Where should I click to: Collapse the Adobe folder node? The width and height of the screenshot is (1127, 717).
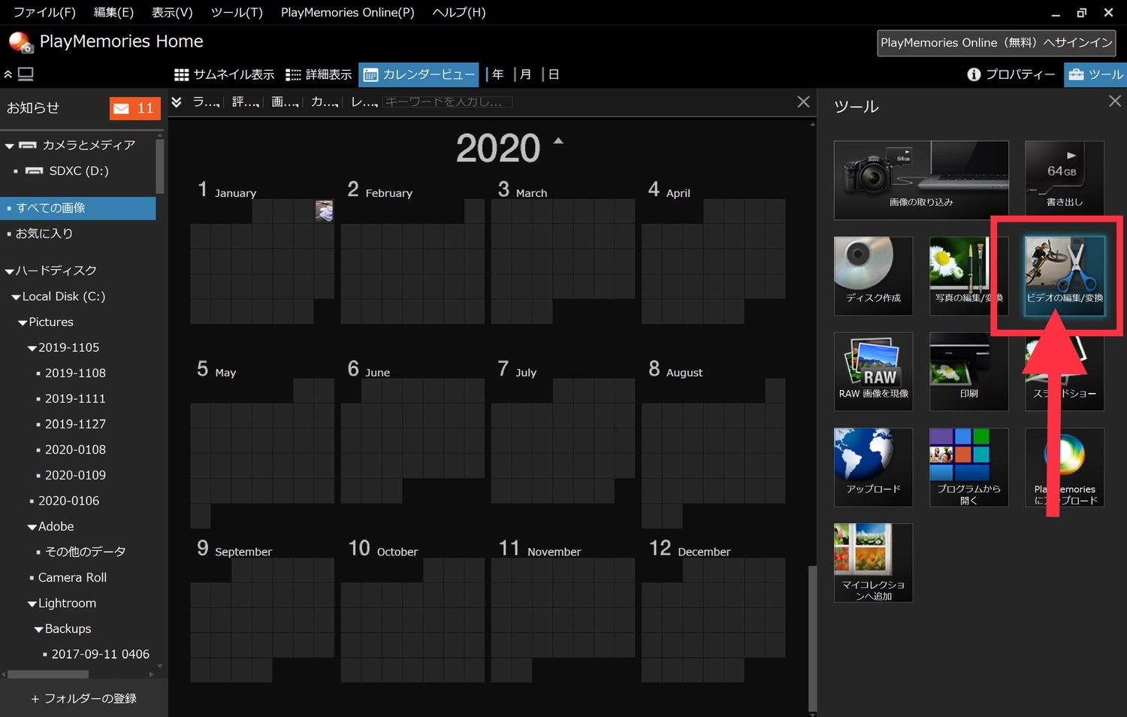32,528
